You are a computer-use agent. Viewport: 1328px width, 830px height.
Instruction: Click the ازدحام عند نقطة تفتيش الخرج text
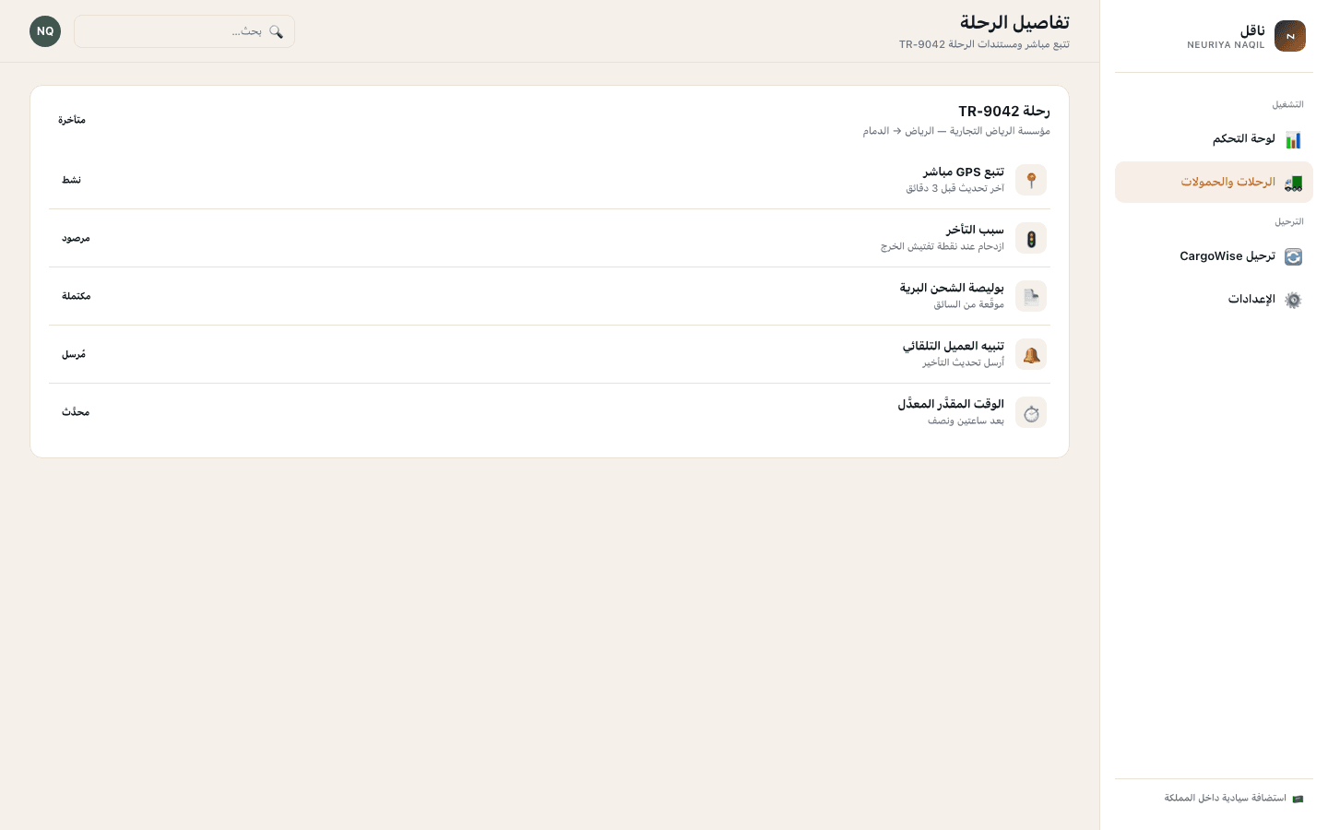tap(943, 246)
